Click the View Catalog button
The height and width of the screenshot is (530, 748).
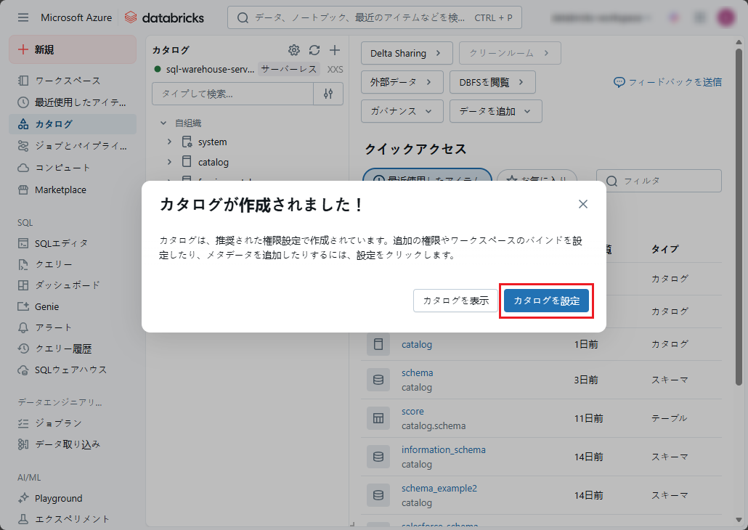pos(455,301)
